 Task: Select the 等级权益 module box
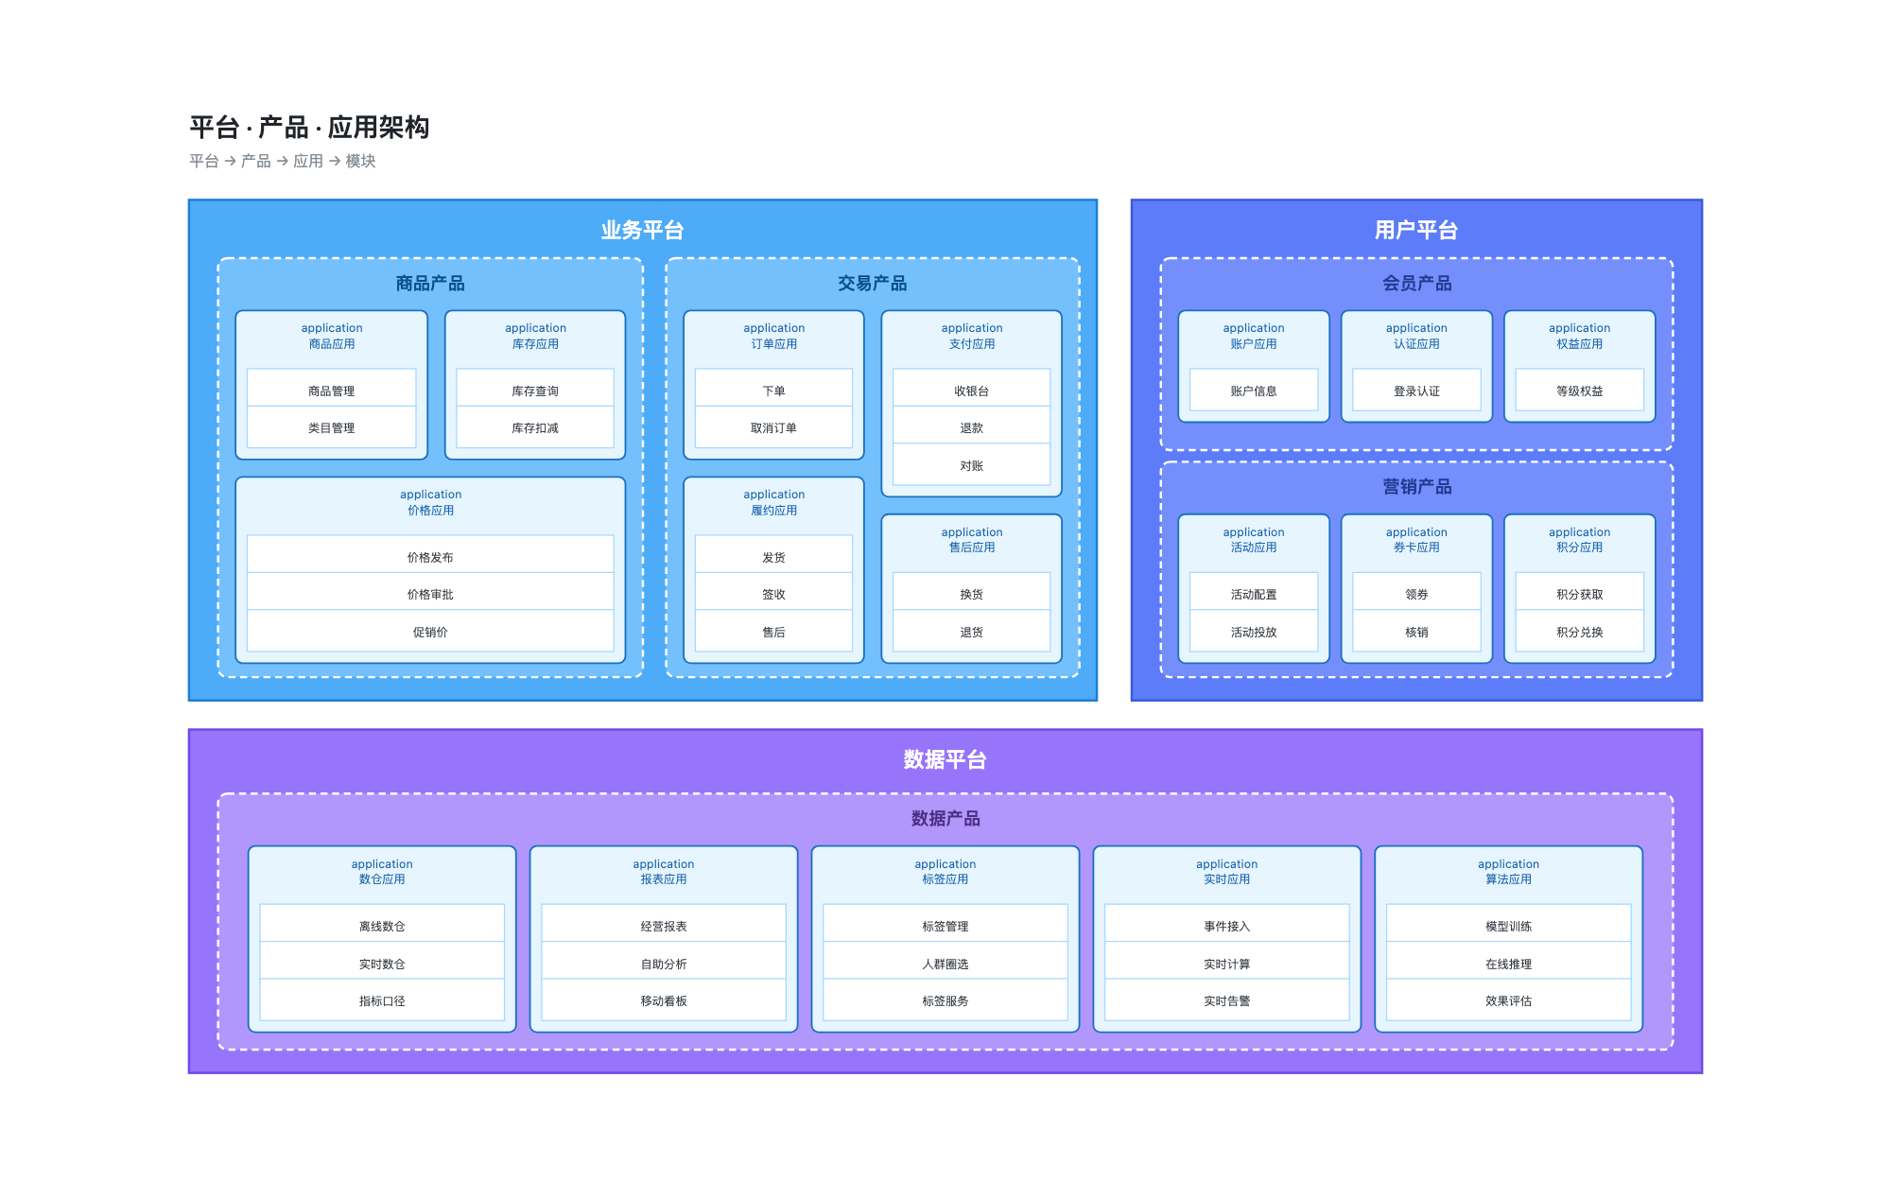click(1579, 390)
